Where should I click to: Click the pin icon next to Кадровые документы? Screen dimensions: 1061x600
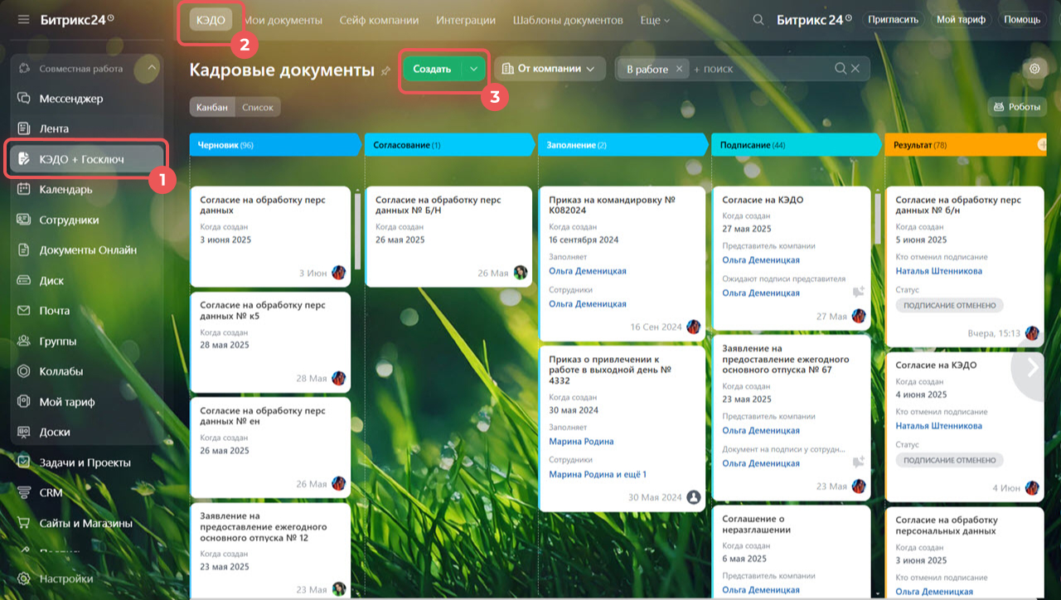pos(385,71)
